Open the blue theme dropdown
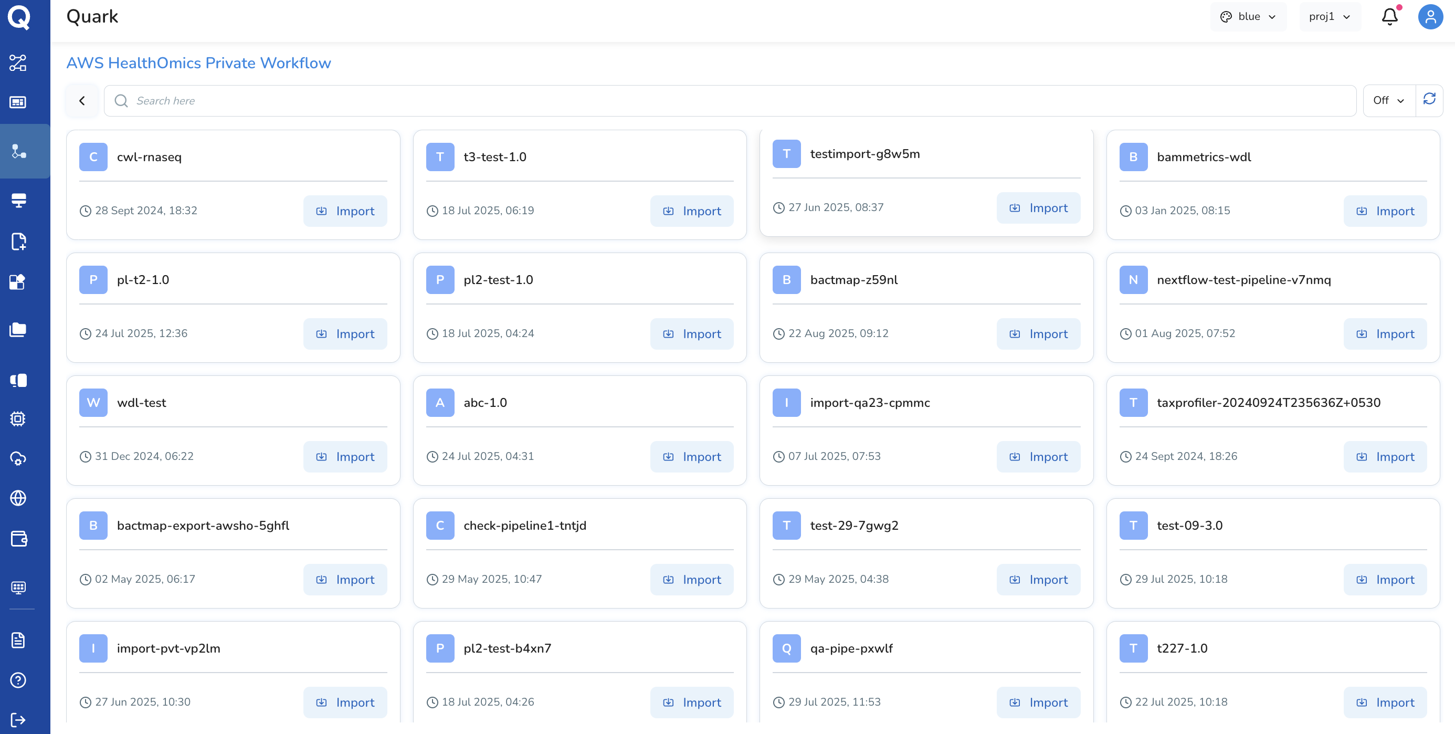Image resolution: width=1455 pixels, height=734 pixels. [1248, 16]
